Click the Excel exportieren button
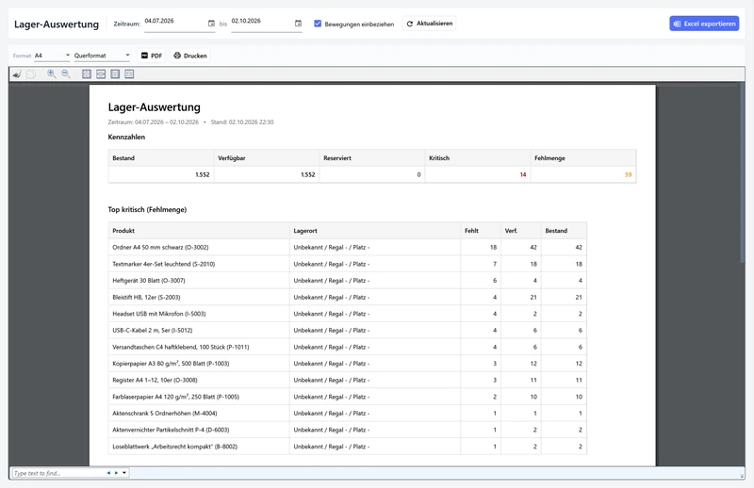Screen dimensions: 754x488 pos(704,24)
